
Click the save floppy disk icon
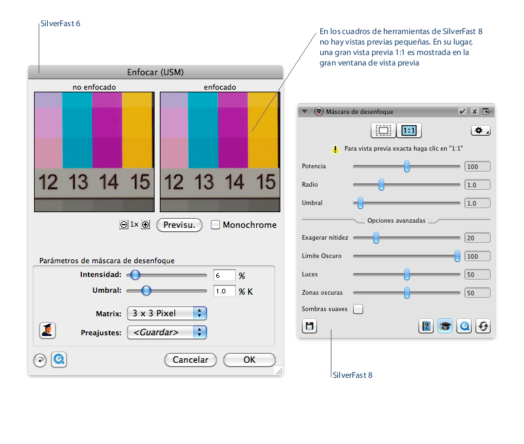coord(309,326)
